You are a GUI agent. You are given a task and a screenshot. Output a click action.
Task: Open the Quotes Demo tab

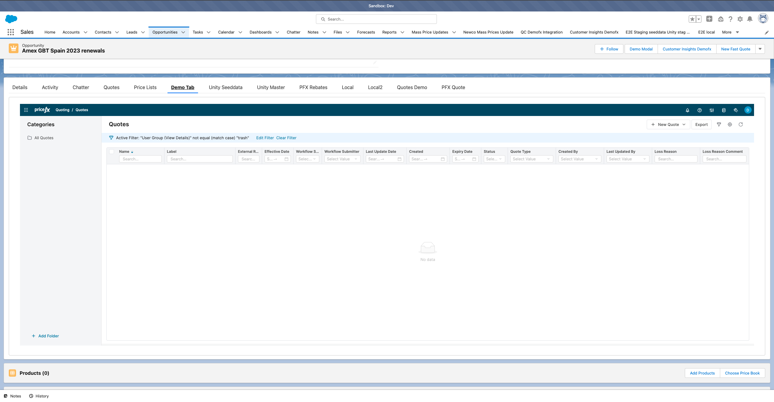pos(412,87)
